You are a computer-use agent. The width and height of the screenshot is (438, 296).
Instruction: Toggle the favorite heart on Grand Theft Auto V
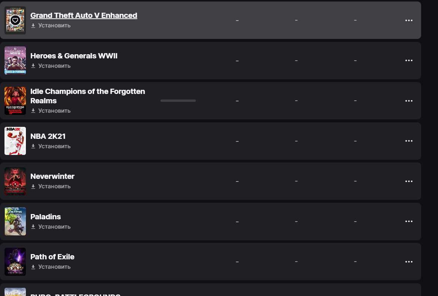tap(15, 20)
